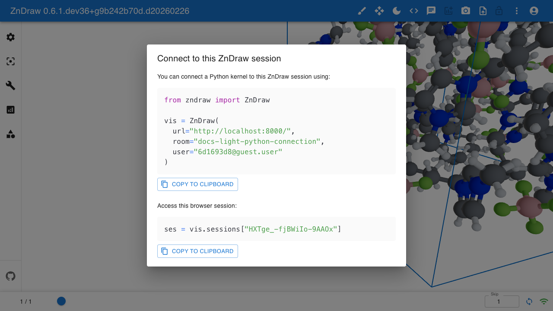Copy the Python connection code to clipboard
Screen dimensions: 553x311
click(x=197, y=184)
